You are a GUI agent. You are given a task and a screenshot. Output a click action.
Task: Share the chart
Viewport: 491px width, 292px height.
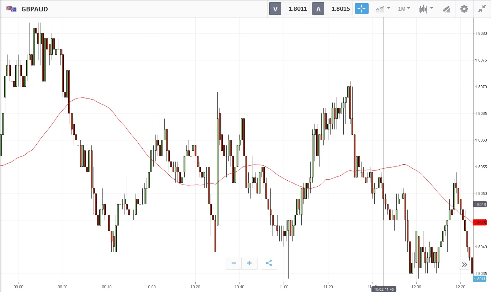[x=269, y=263]
